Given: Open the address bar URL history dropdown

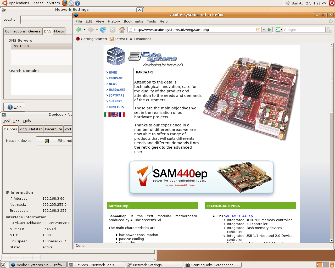Looking at the screenshot, I should [264, 30].
